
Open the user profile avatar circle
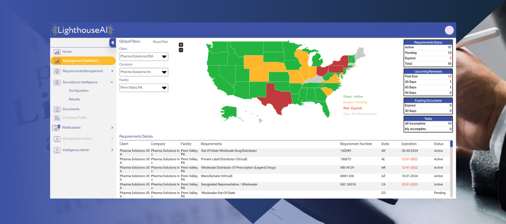click(449, 30)
